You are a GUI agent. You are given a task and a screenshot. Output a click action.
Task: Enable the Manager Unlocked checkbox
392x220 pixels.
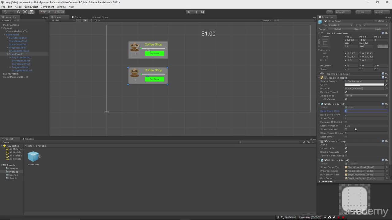point(346,122)
